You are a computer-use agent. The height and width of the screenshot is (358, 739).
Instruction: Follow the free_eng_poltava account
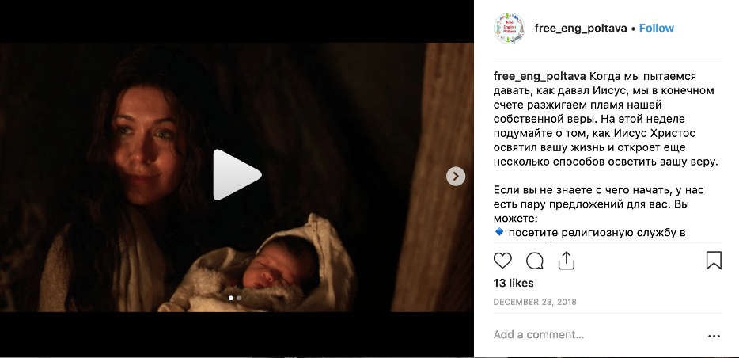657,29
